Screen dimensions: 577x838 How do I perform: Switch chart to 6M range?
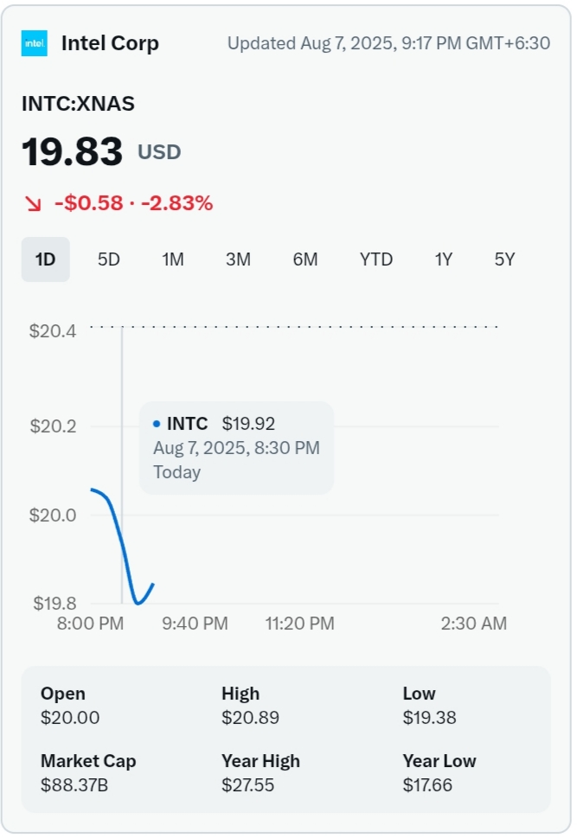tap(305, 259)
